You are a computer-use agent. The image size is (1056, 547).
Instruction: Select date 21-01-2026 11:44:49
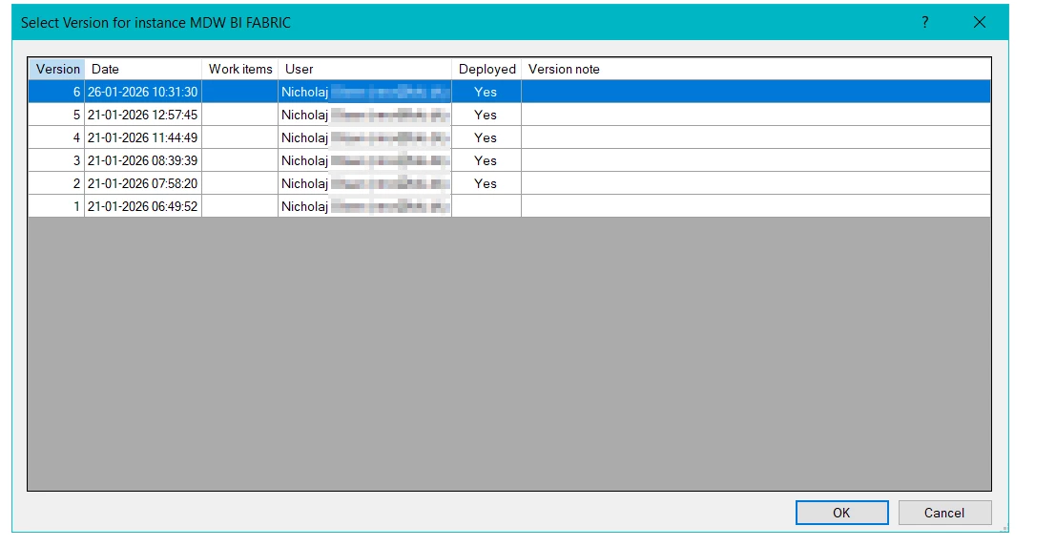143,137
